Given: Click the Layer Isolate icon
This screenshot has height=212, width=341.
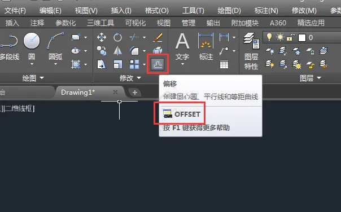Looking at the screenshot, I should point(283,51).
